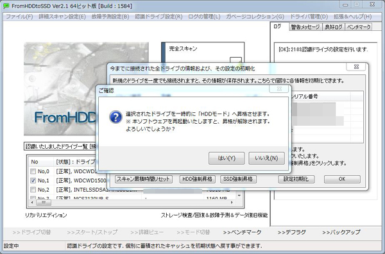This screenshot has height=254, width=385.
Task: Switch to the 警告メッセージ tab
Action: pos(305,27)
